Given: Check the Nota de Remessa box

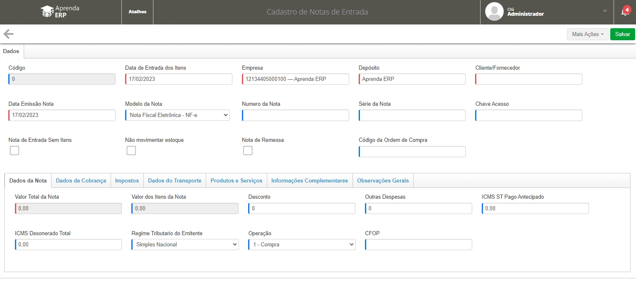Looking at the screenshot, I should [248, 151].
